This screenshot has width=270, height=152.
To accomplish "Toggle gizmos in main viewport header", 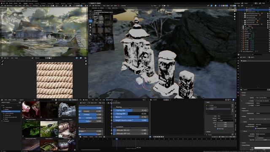I will point(211,5).
